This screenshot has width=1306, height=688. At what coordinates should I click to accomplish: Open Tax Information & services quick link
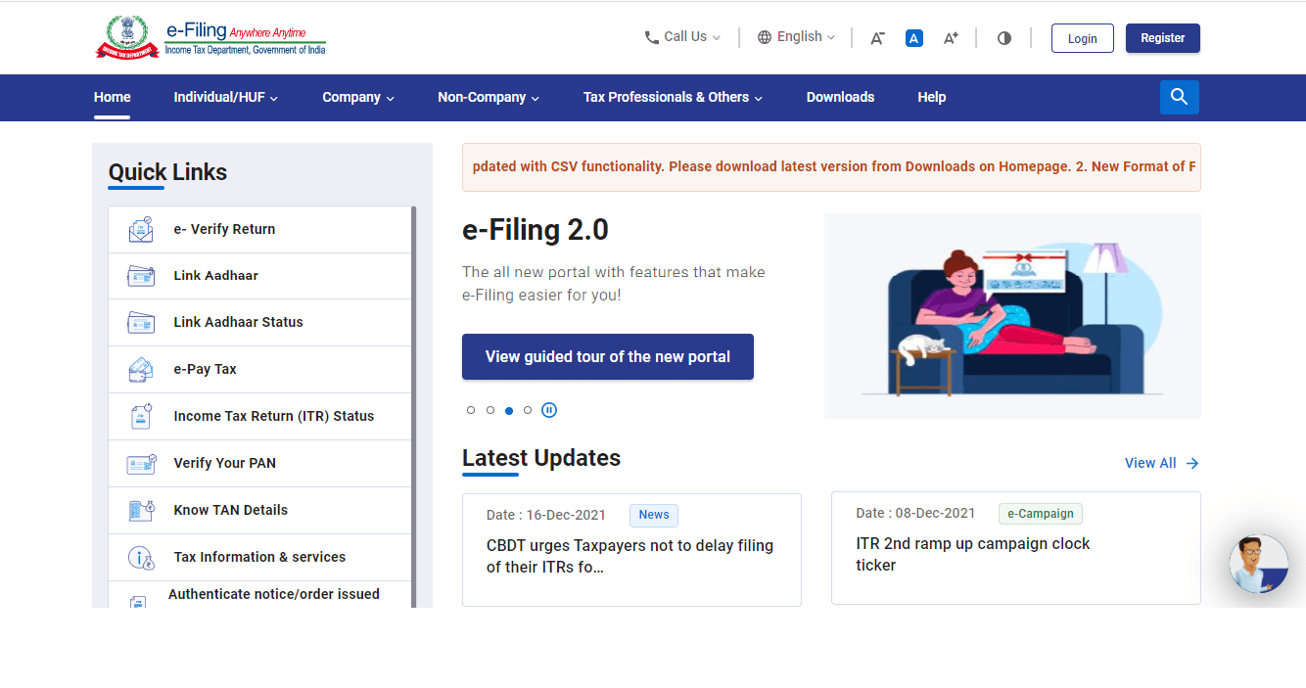click(260, 557)
